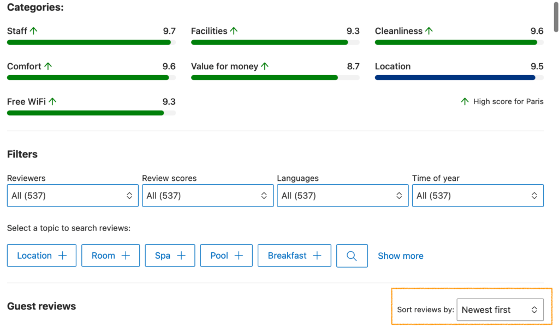This screenshot has height=328, width=559.
Task: Click the Facilities score bar
Action: click(x=275, y=42)
